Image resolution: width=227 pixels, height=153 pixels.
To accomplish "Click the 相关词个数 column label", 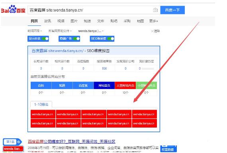I will click(62, 62).
